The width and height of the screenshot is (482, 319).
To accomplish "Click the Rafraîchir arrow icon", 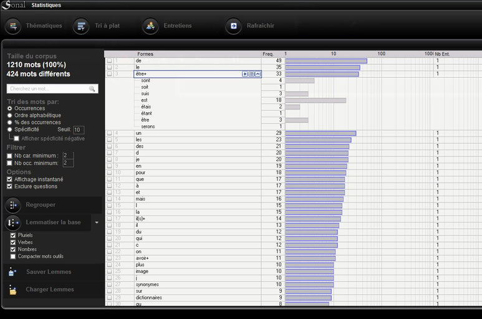I will coord(234,26).
